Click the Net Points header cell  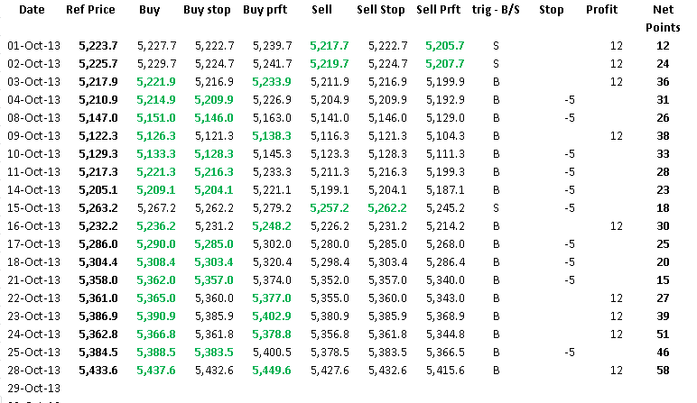pyautogui.click(x=663, y=19)
